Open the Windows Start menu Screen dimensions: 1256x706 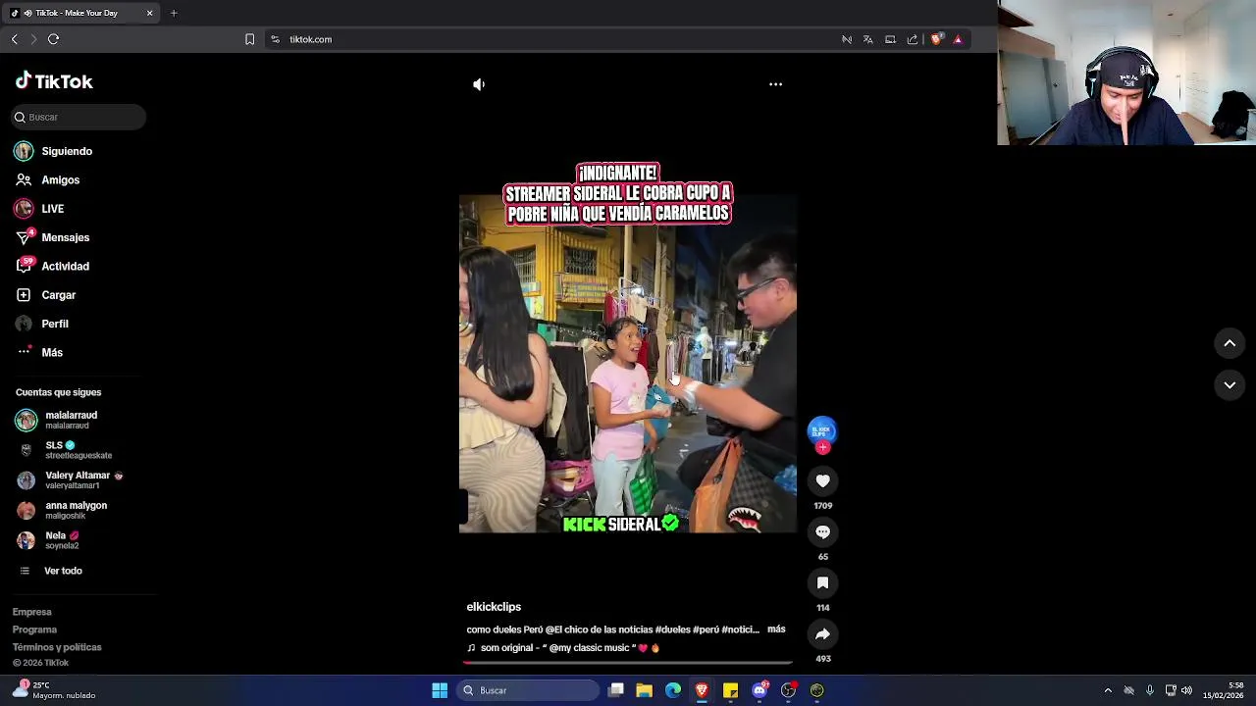coord(440,690)
